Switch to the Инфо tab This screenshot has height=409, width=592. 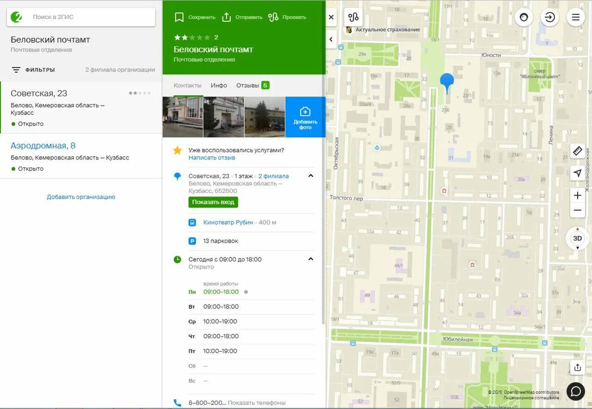219,85
